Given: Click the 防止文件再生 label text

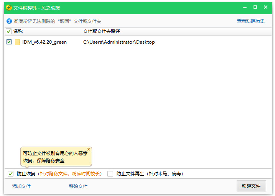Looking at the screenshot, I should tap(130, 174).
